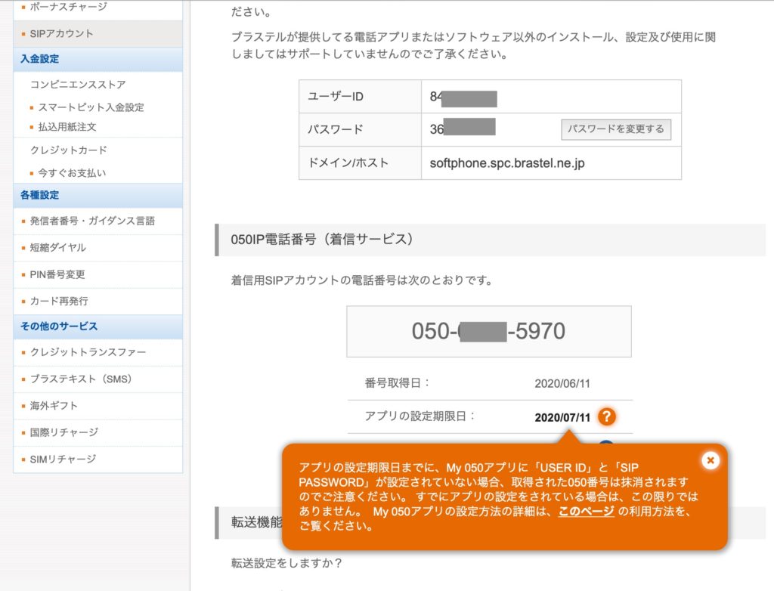Open the orange help icon next to 設定期限日
This screenshot has width=774, height=591.
[607, 416]
